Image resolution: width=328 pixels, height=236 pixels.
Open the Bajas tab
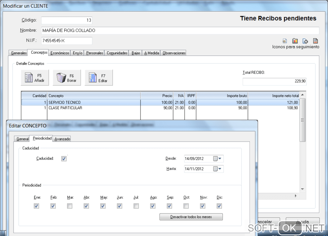(x=136, y=53)
